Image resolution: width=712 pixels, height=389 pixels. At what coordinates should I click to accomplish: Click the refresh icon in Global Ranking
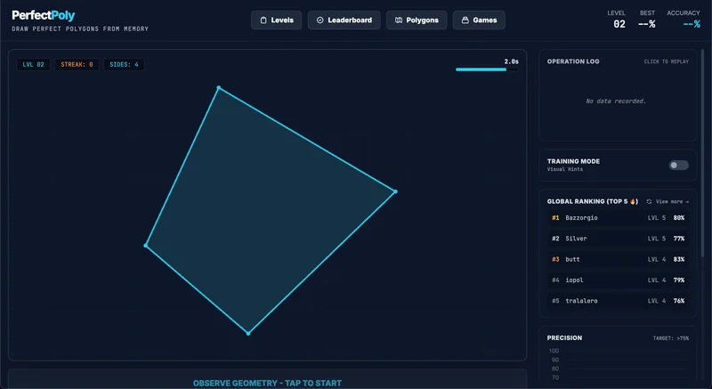650,202
